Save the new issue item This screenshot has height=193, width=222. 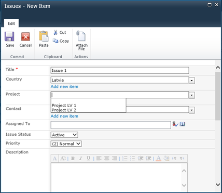click(x=10, y=40)
